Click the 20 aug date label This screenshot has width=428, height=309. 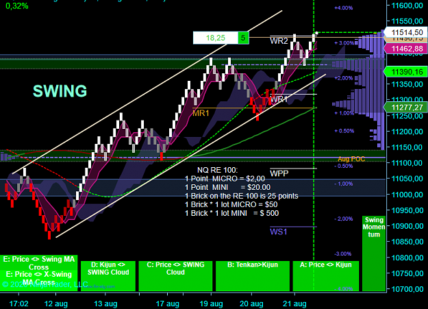(251, 304)
